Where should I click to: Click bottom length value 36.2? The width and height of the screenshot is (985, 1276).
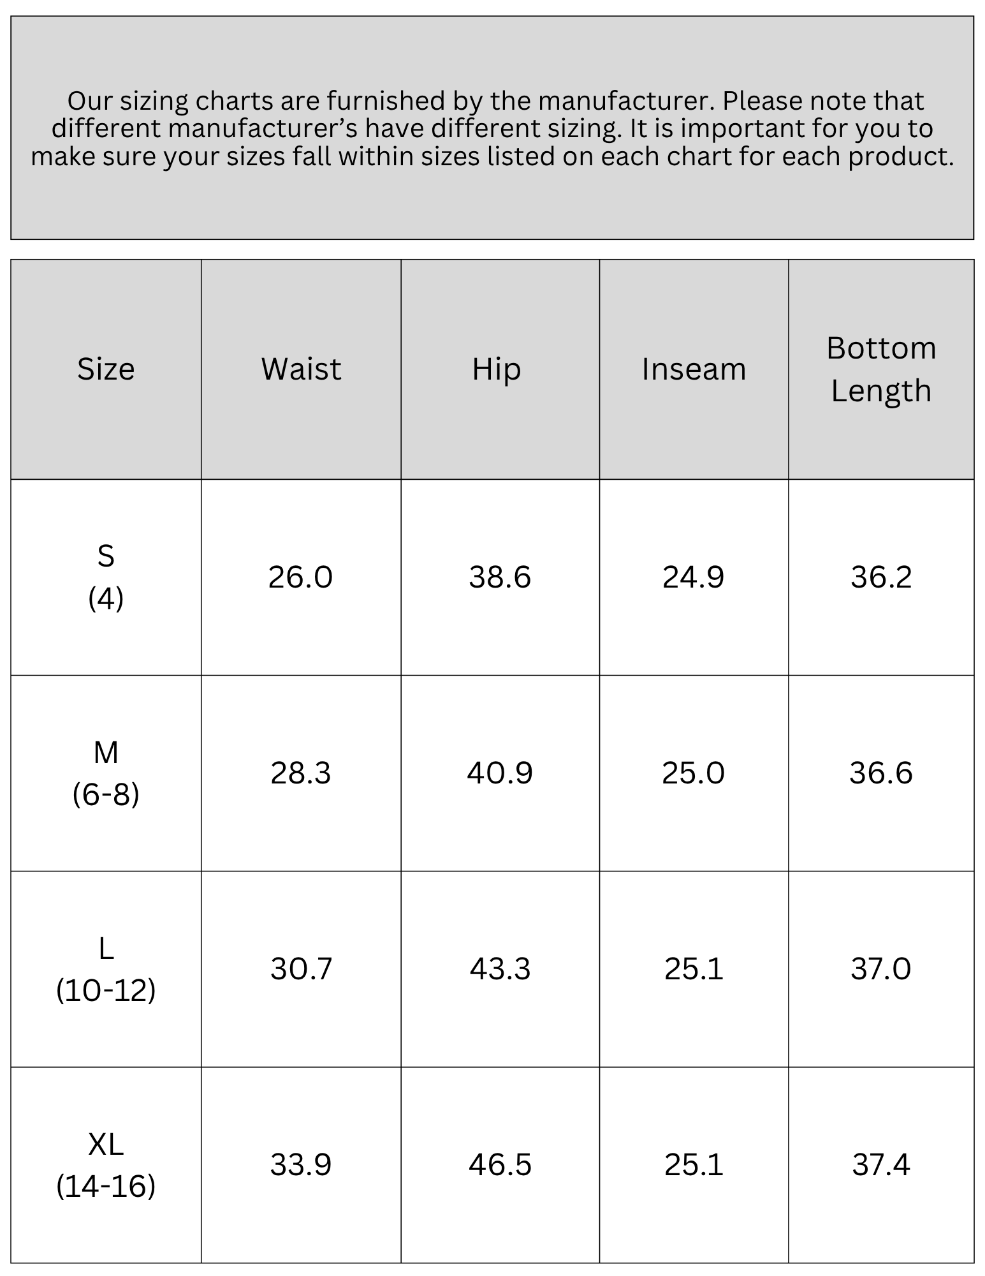[x=881, y=577]
